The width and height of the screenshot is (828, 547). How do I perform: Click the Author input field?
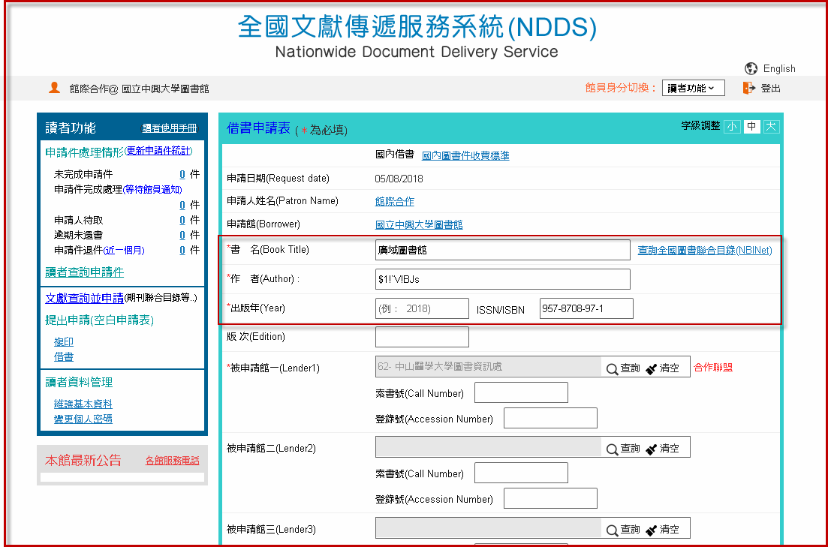[503, 279]
